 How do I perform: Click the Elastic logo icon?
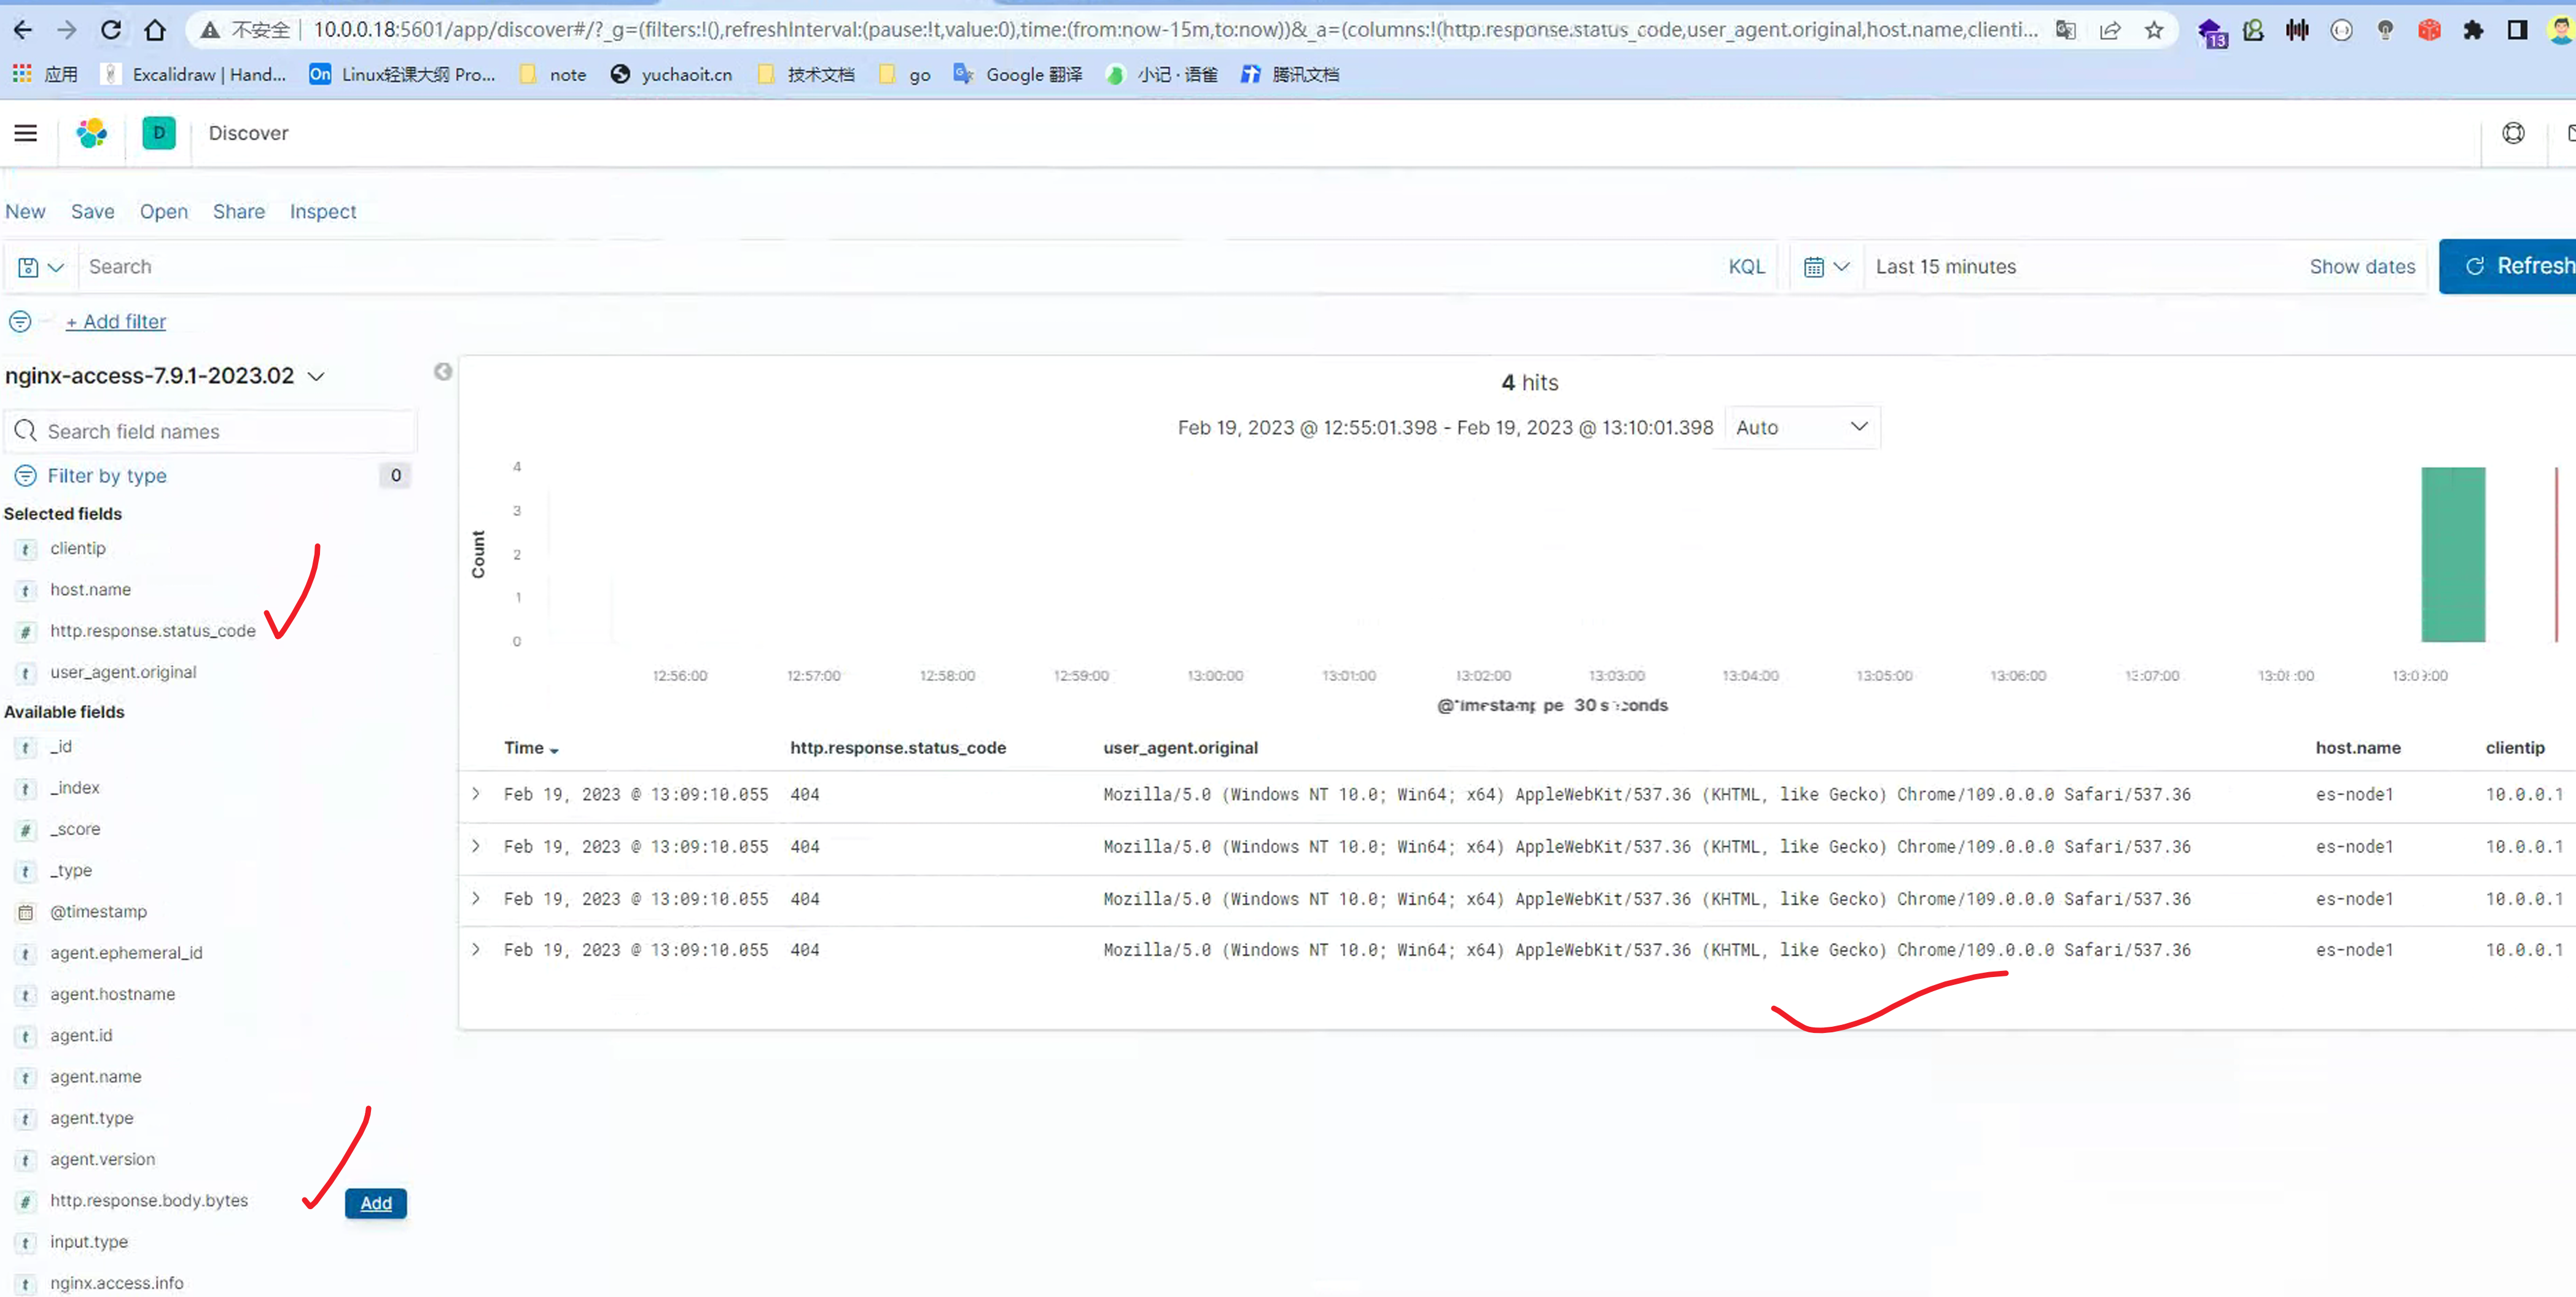tap(92, 133)
